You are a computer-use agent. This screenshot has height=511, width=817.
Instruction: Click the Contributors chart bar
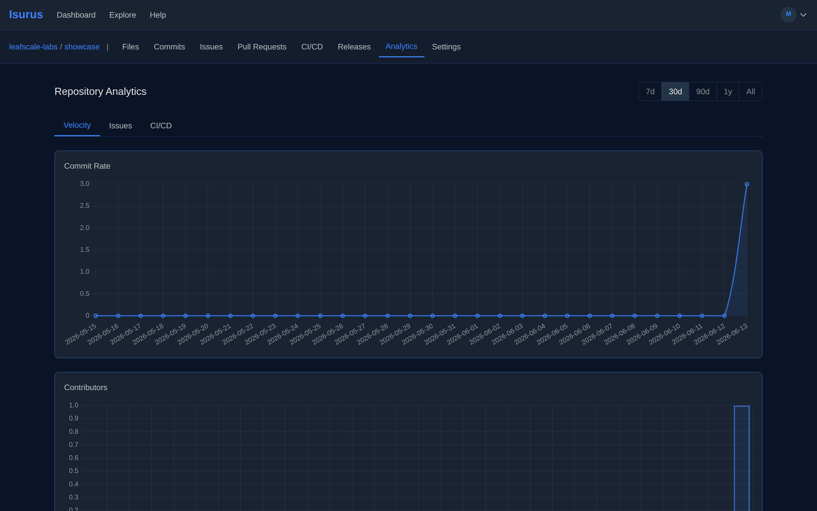click(741, 458)
